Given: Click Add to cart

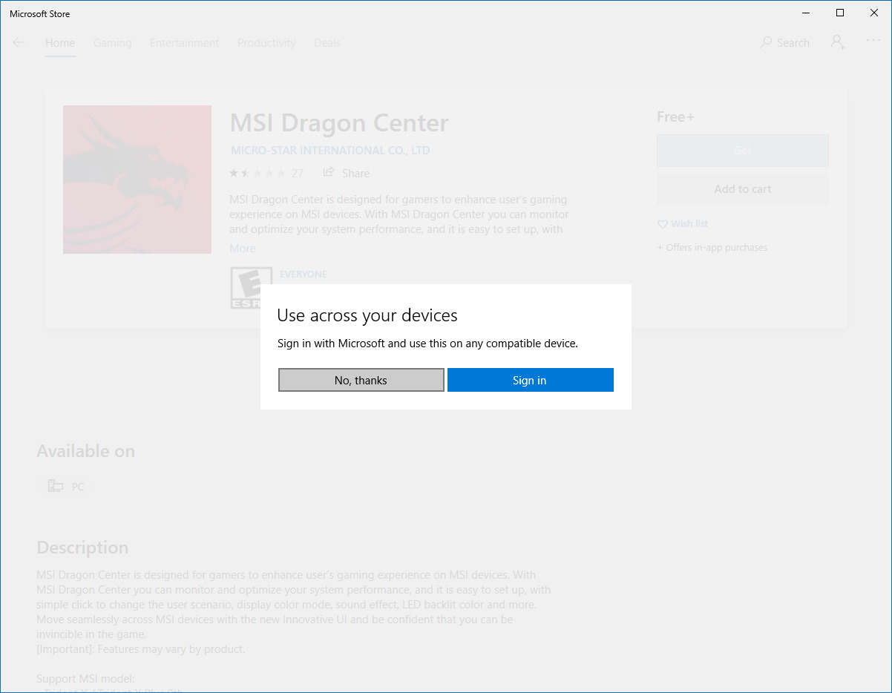Looking at the screenshot, I should click(743, 189).
